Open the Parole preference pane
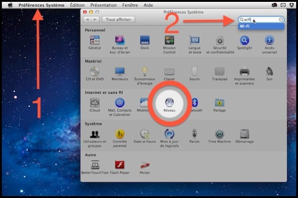 pos(195,136)
